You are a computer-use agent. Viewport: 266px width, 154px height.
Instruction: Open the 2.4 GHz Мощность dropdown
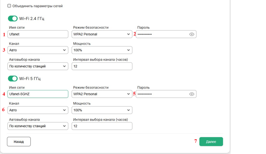pyautogui.click(x=102, y=50)
